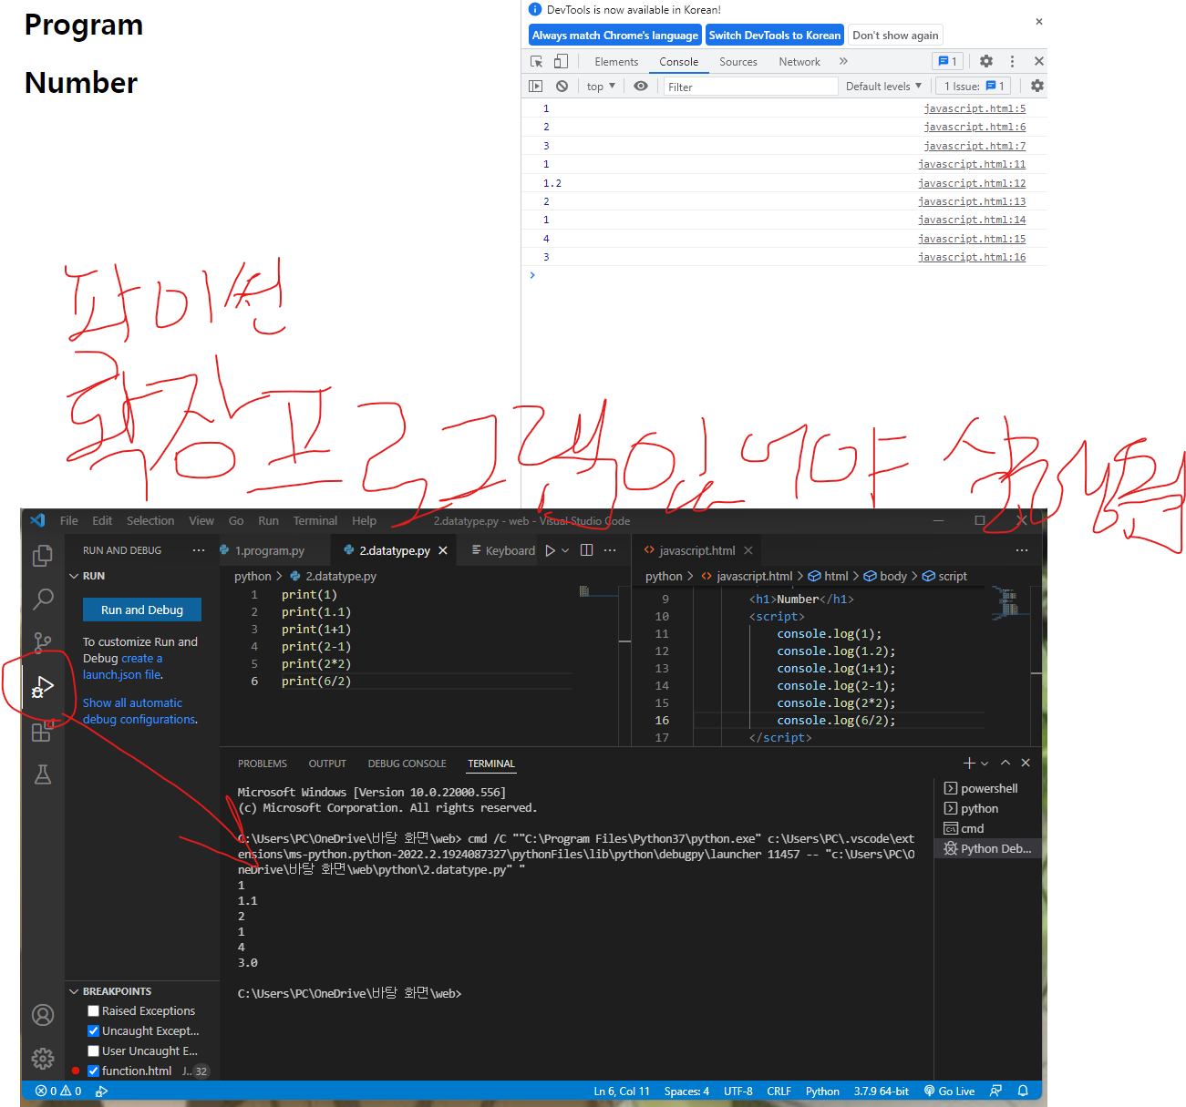Open the Selection menu in VS Code
The height and width of the screenshot is (1107, 1186).
point(150,520)
